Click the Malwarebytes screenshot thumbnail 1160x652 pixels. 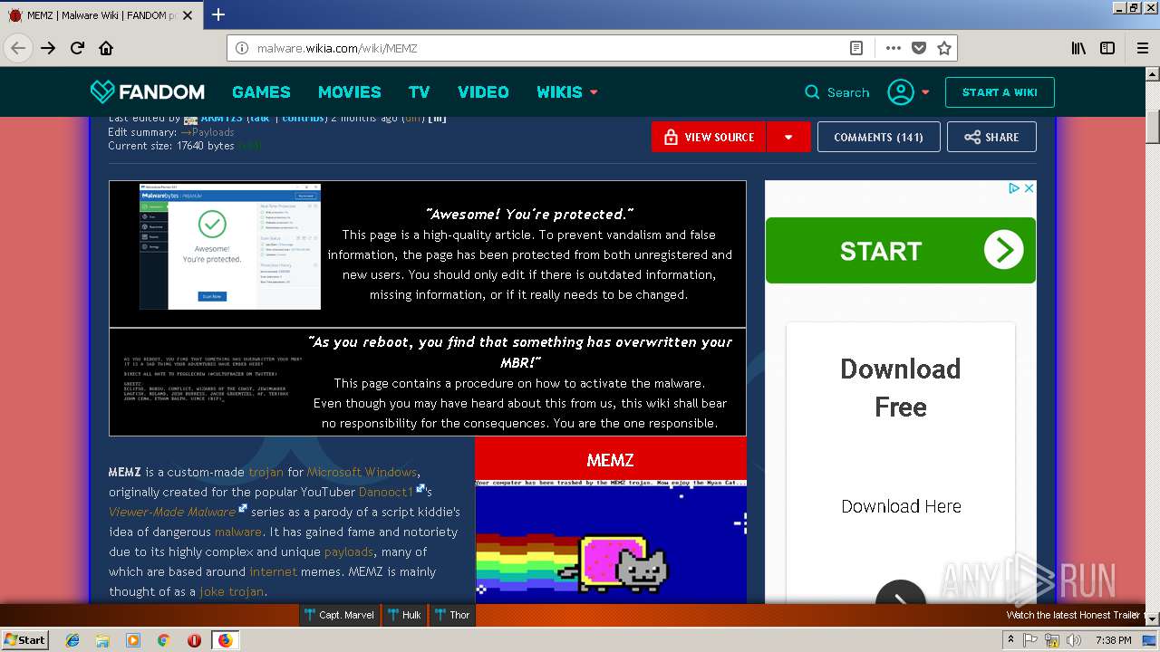click(230, 246)
